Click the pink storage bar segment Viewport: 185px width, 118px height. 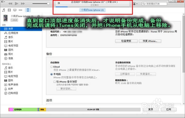(x=11, y=110)
